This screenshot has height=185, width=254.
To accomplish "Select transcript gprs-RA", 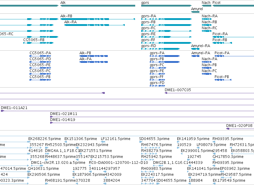I will [149, 16].
